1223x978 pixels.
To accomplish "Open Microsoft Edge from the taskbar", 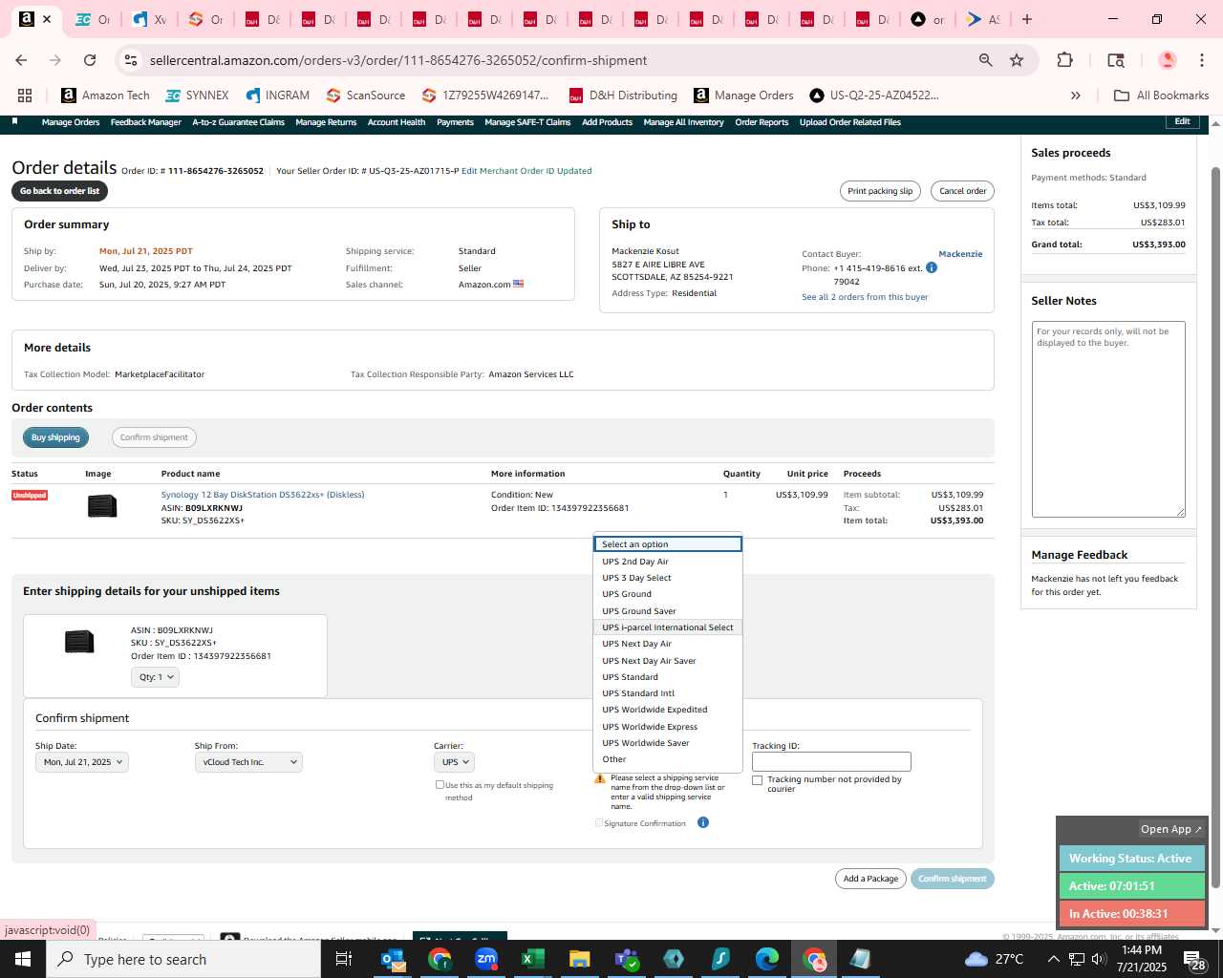I will [767, 959].
